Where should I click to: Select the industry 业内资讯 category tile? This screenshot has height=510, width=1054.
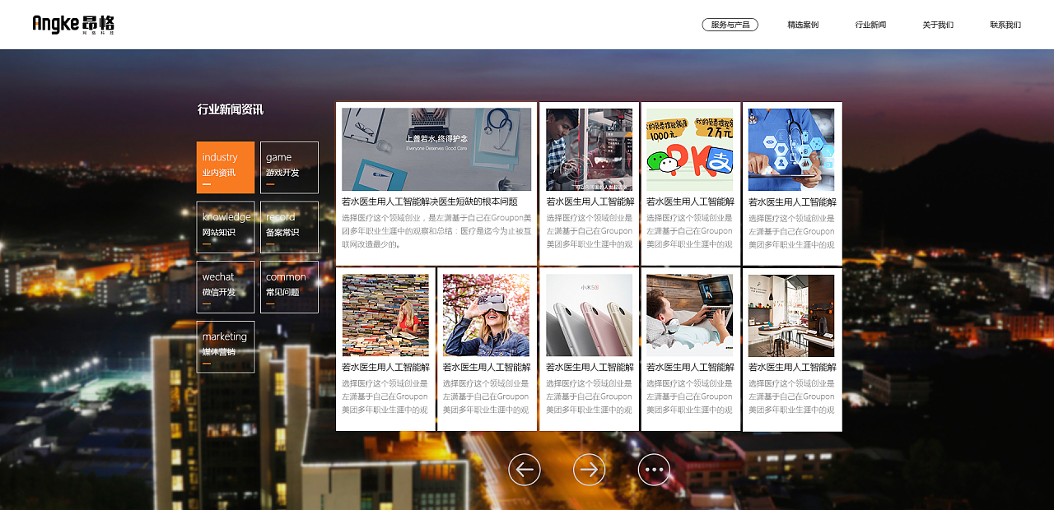click(226, 167)
